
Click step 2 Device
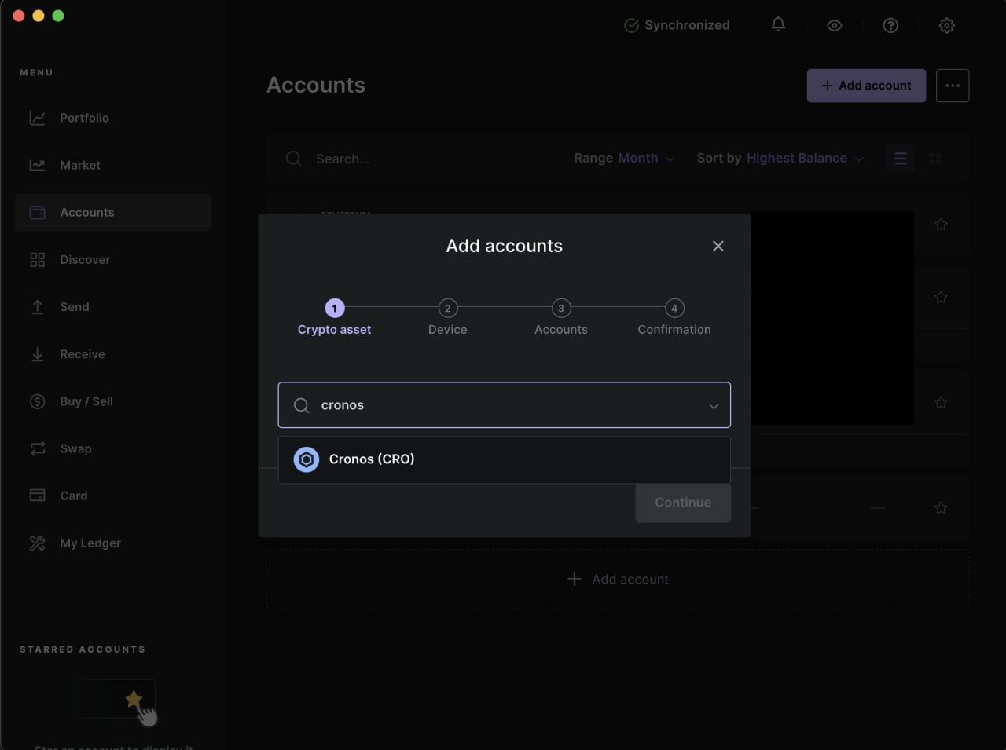(447, 317)
